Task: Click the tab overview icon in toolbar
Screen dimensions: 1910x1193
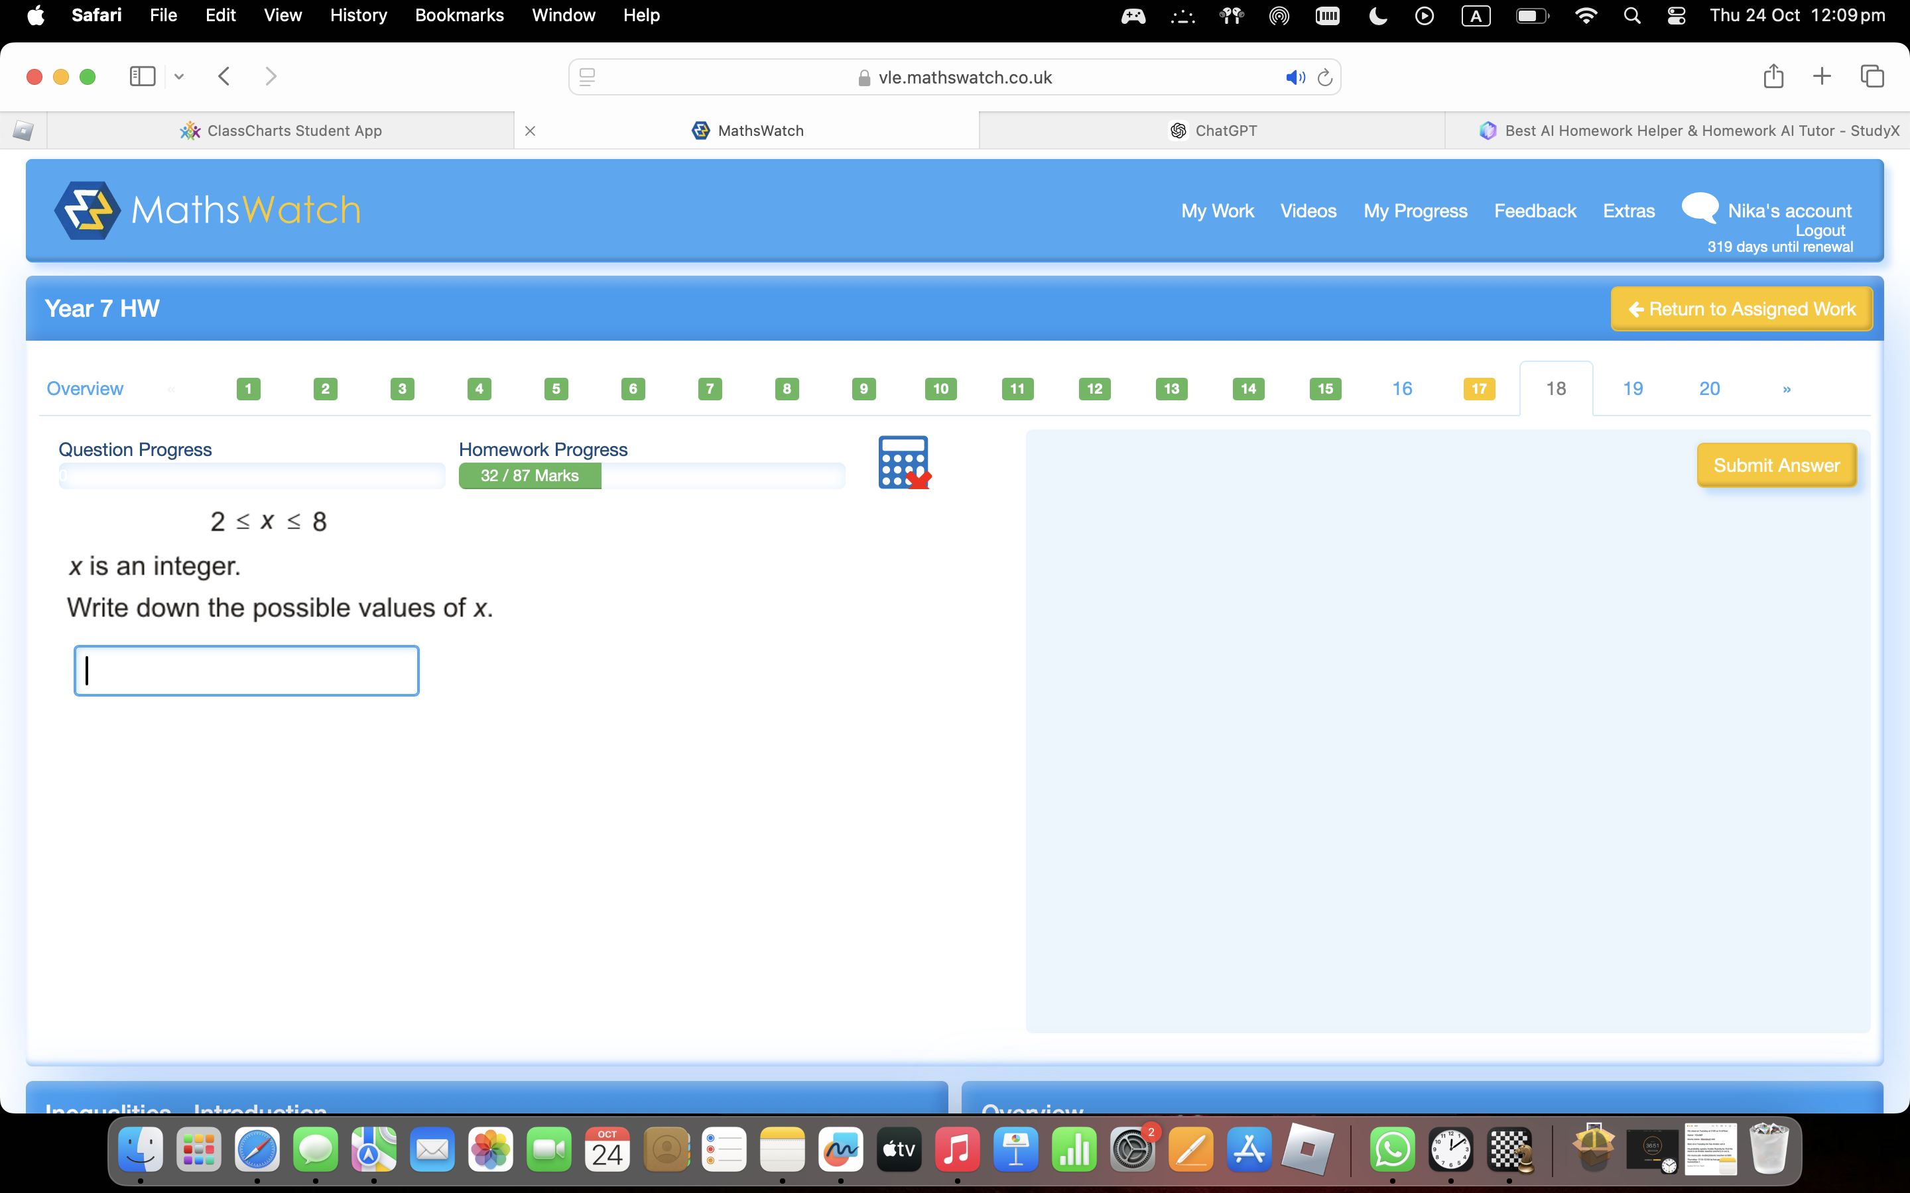Action: [1872, 76]
